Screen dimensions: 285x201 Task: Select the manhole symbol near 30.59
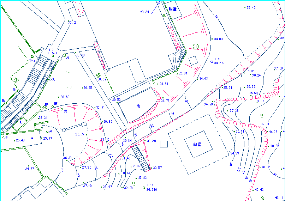98,75
